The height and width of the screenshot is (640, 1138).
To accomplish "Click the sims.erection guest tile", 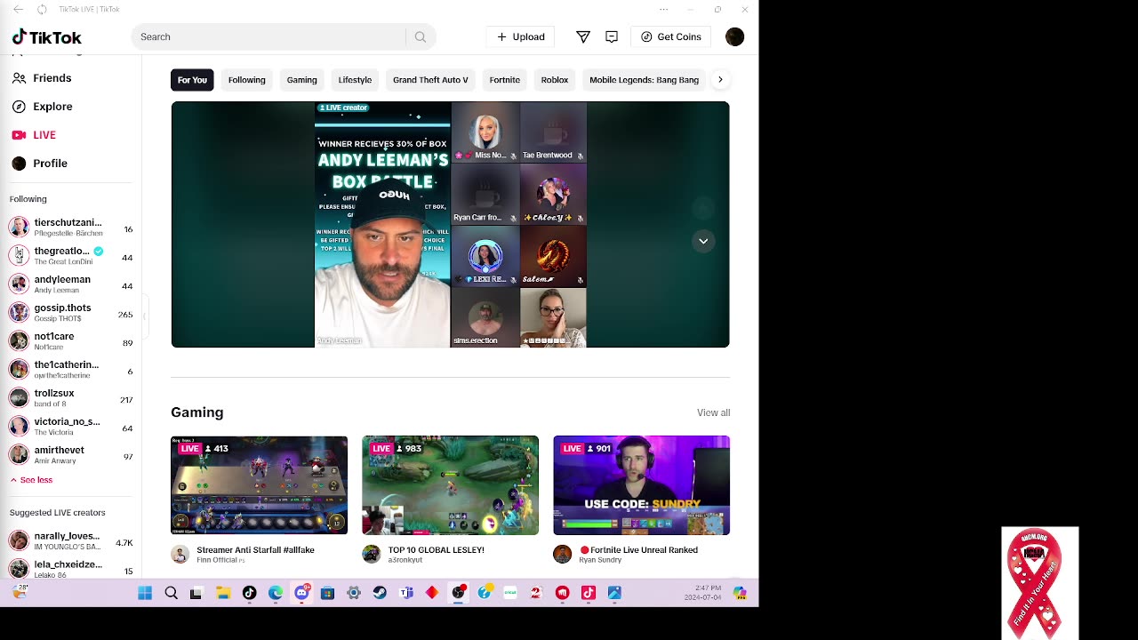I will [485, 318].
